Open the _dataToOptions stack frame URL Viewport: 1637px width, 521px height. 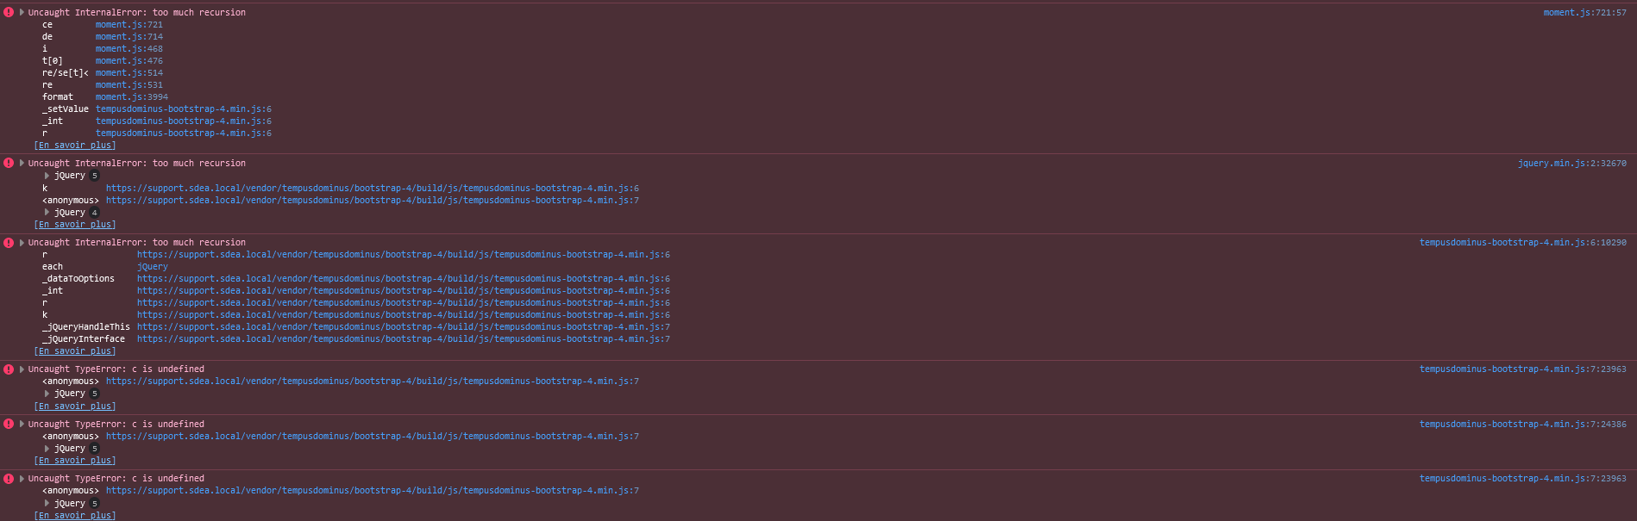(x=403, y=278)
